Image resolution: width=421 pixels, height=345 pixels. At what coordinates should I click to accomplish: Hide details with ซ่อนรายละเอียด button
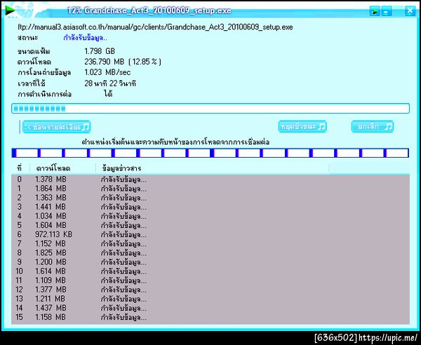coord(56,127)
